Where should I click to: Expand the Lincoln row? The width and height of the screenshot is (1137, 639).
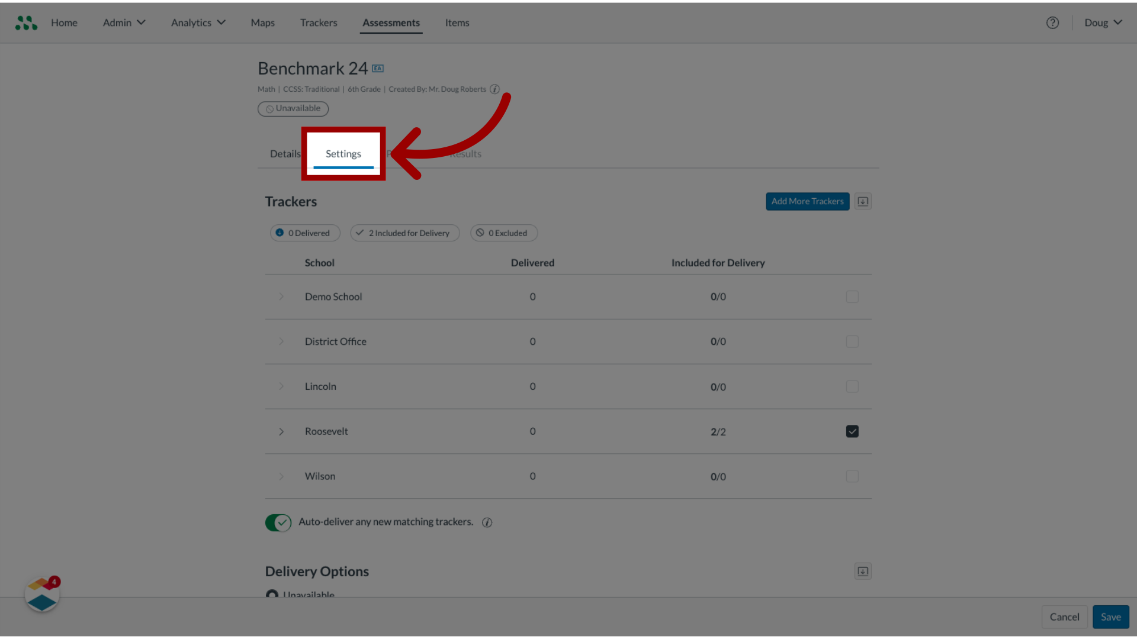pyautogui.click(x=281, y=387)
